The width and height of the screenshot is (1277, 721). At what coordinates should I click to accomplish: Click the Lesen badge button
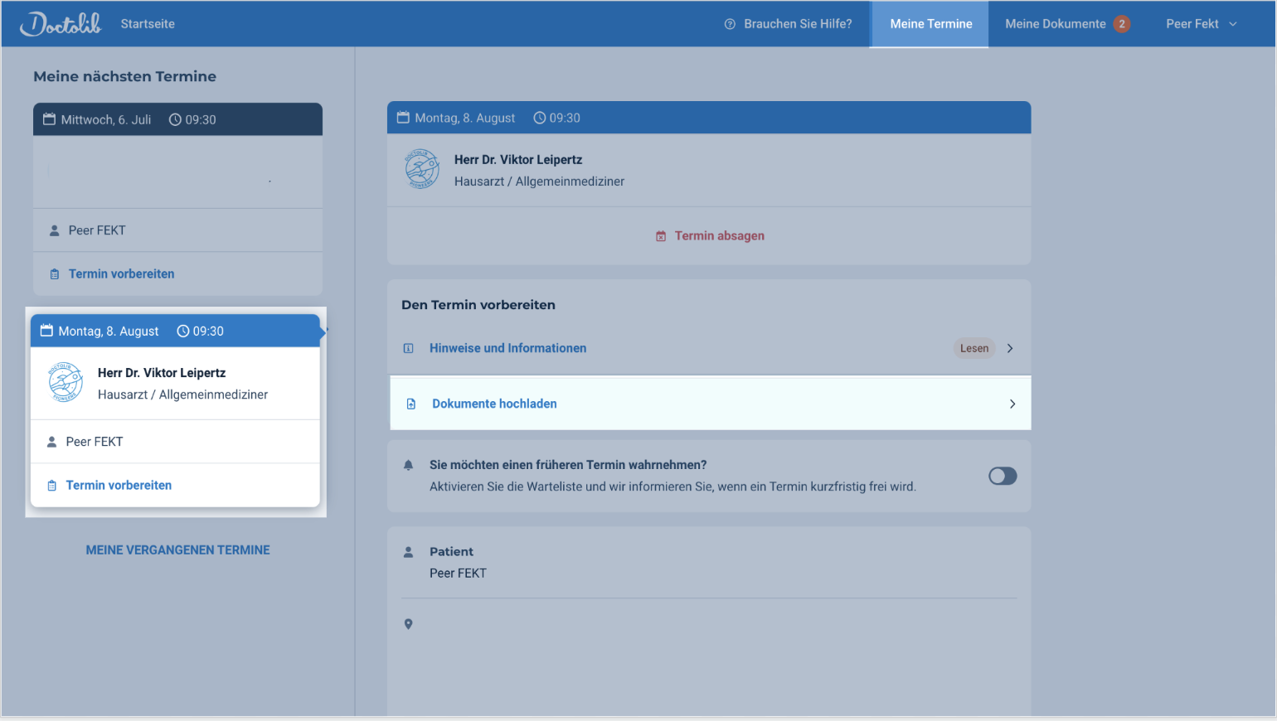pyautogui.click(x=974, y=349)
